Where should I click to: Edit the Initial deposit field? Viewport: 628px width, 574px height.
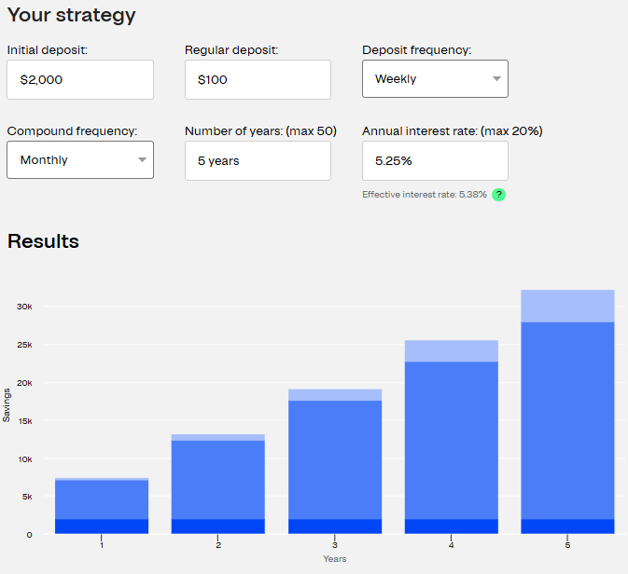(80, 80)
